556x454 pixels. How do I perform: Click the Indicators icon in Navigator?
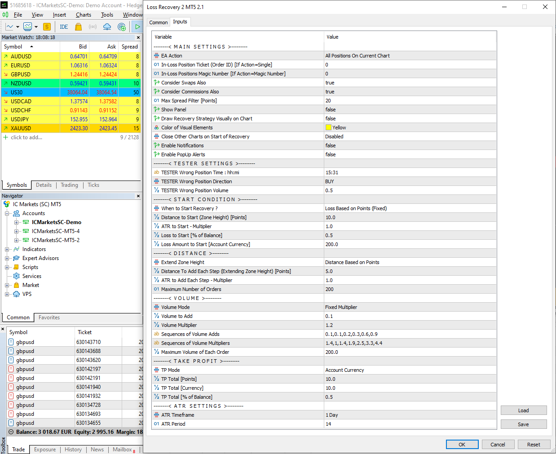(x=17, y=249)
